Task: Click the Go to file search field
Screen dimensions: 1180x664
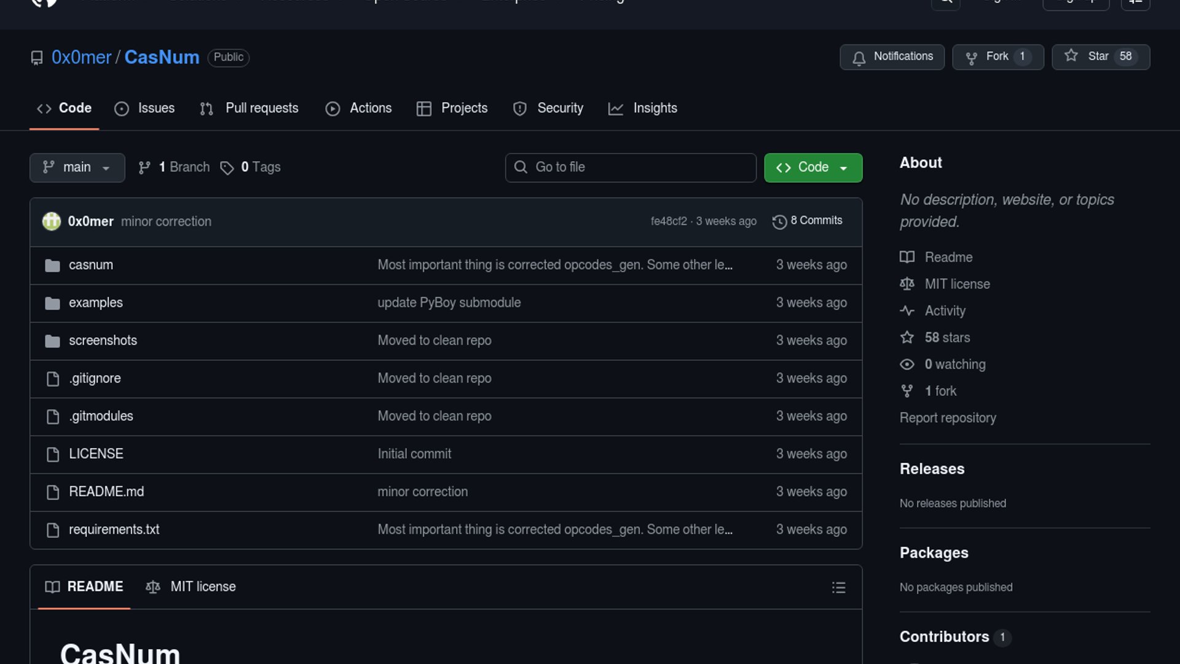Action: [630, 167]
